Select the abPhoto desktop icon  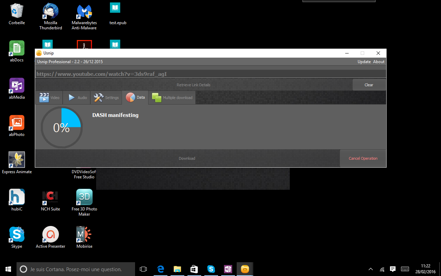tap(17, 126)
